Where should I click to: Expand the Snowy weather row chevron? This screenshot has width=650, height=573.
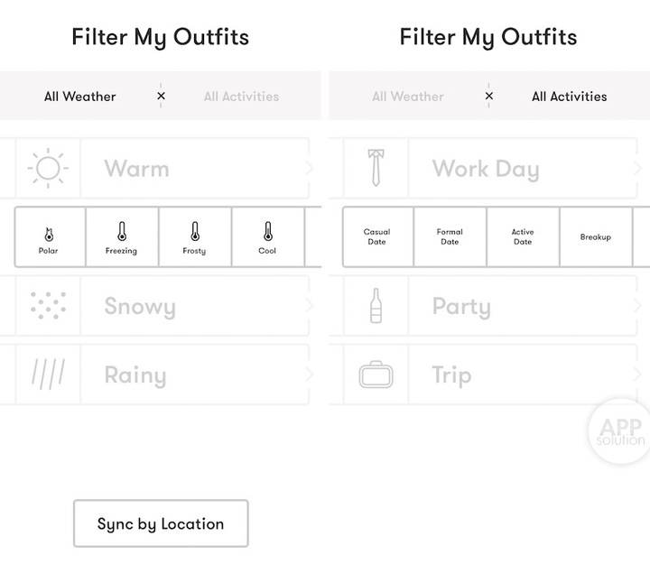[x=310, y=306]
